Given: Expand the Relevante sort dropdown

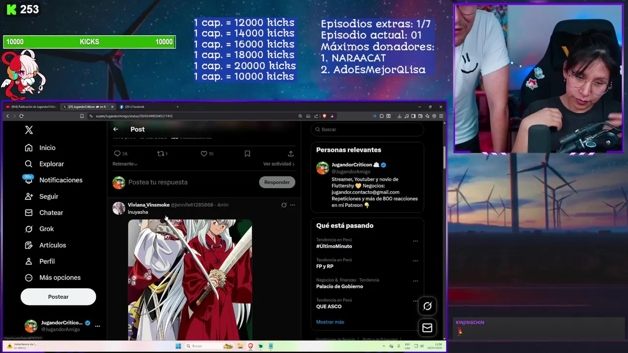Looking at the screenshot, I should click(x=125, y=164).
